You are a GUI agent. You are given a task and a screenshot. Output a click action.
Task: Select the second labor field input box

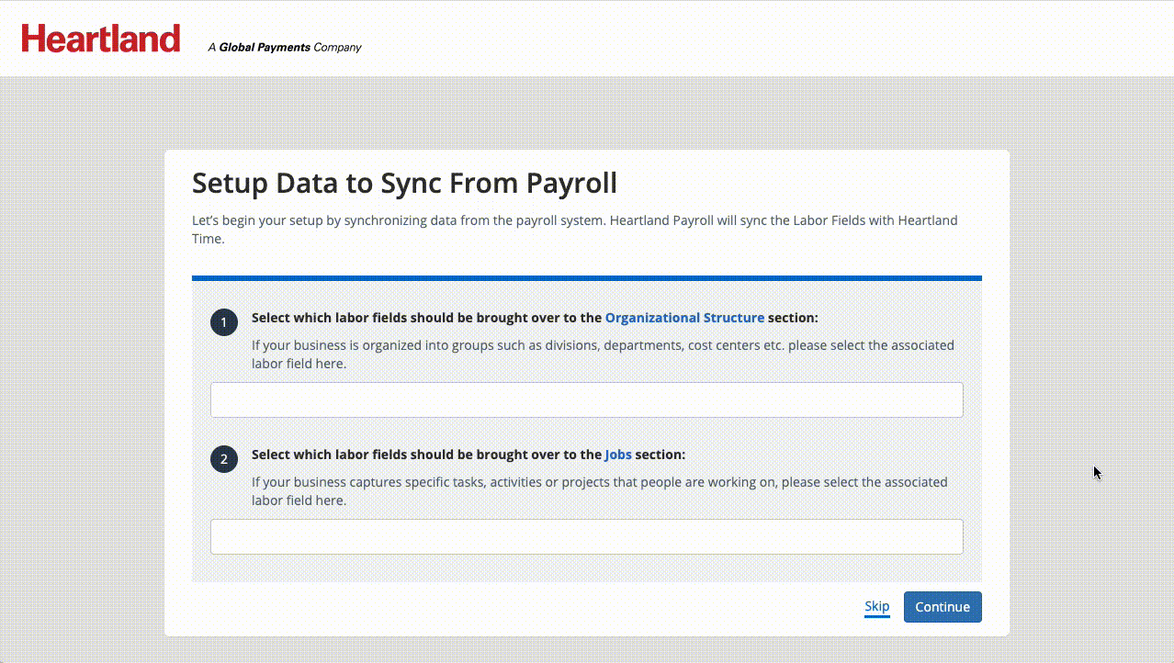click(586, 536)
